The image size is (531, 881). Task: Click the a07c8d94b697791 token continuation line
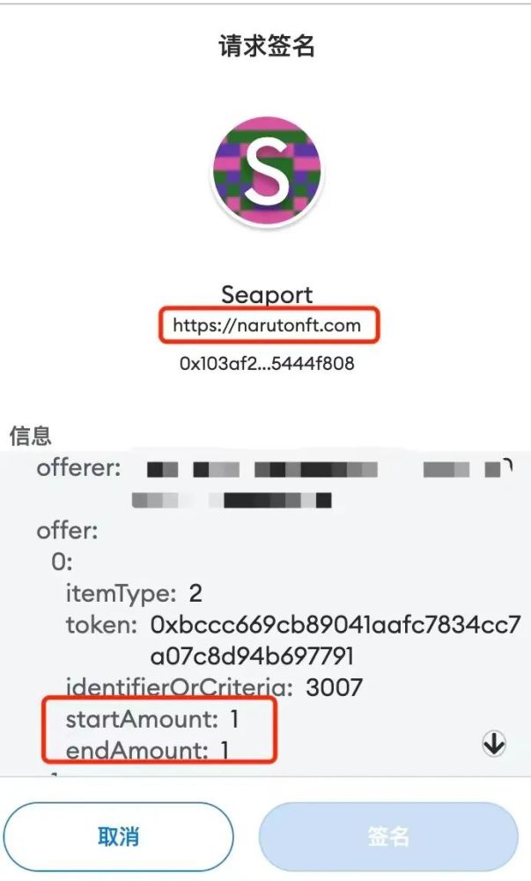tap(252, 656)
